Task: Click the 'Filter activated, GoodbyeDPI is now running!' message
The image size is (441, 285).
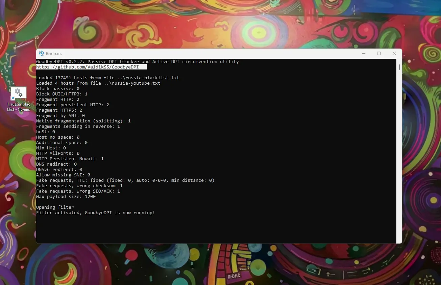Action: click(96, 212)
